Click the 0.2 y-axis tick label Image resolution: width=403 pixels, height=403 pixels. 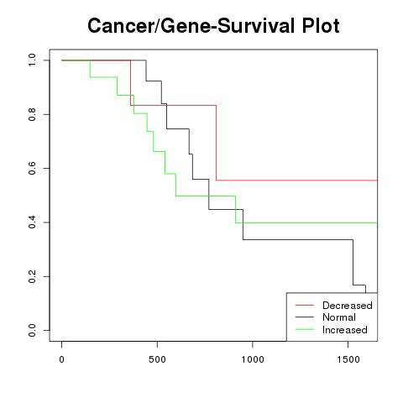coord(32,276)
